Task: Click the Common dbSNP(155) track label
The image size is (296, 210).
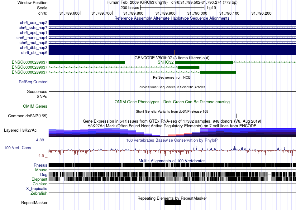Action: click(28, 116)
